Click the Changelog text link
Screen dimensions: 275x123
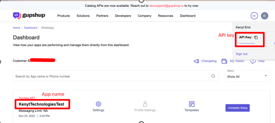(209, 61)
